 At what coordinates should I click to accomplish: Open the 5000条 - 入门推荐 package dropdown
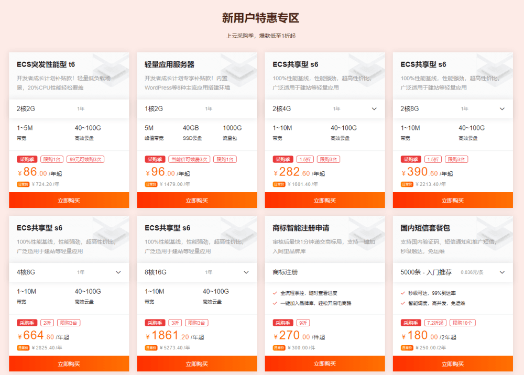coord(502,272)
